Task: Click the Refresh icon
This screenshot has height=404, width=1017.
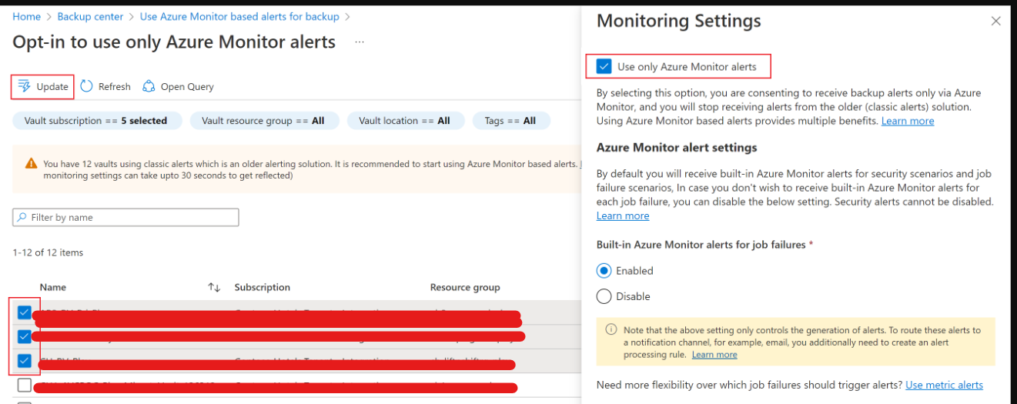Action: [87, 86]
